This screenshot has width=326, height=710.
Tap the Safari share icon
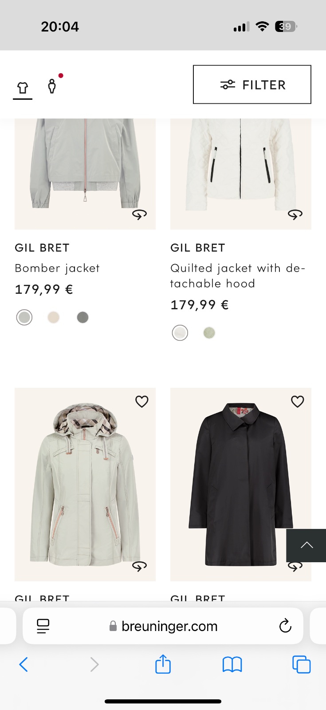click(163, 664)
